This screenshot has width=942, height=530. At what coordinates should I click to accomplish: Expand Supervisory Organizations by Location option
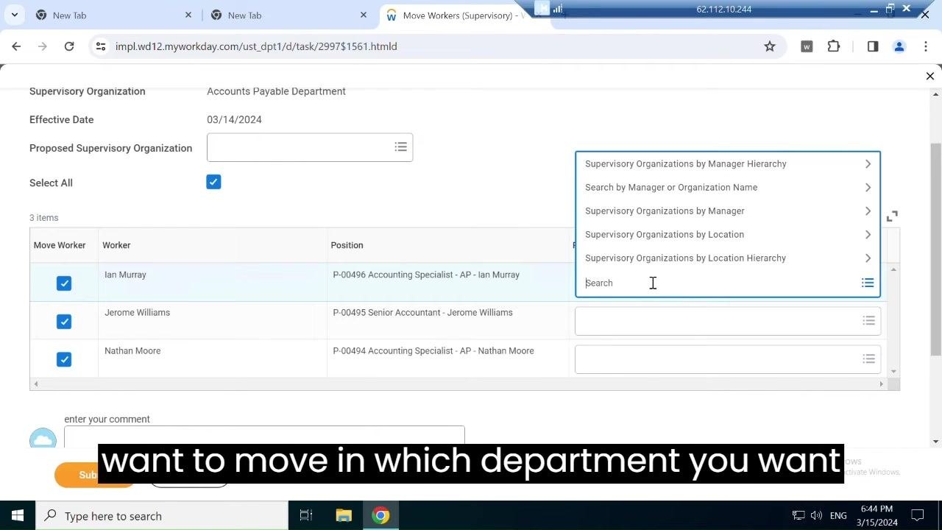click(x=728, y=234)
